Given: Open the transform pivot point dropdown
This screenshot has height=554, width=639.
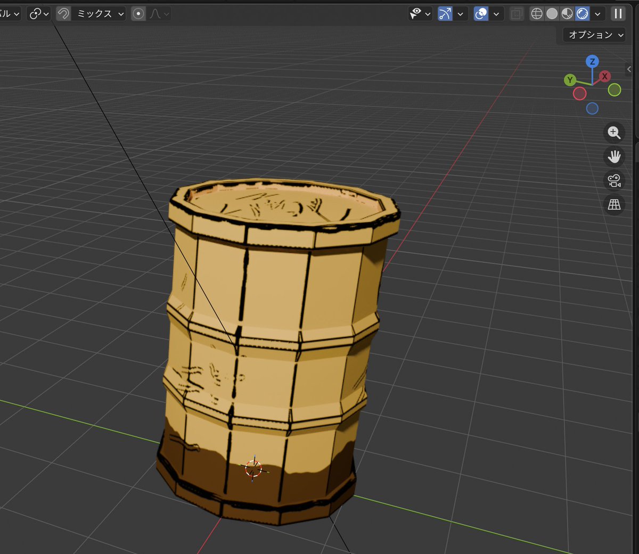Looking at the screenshot, I should point(39,14).
